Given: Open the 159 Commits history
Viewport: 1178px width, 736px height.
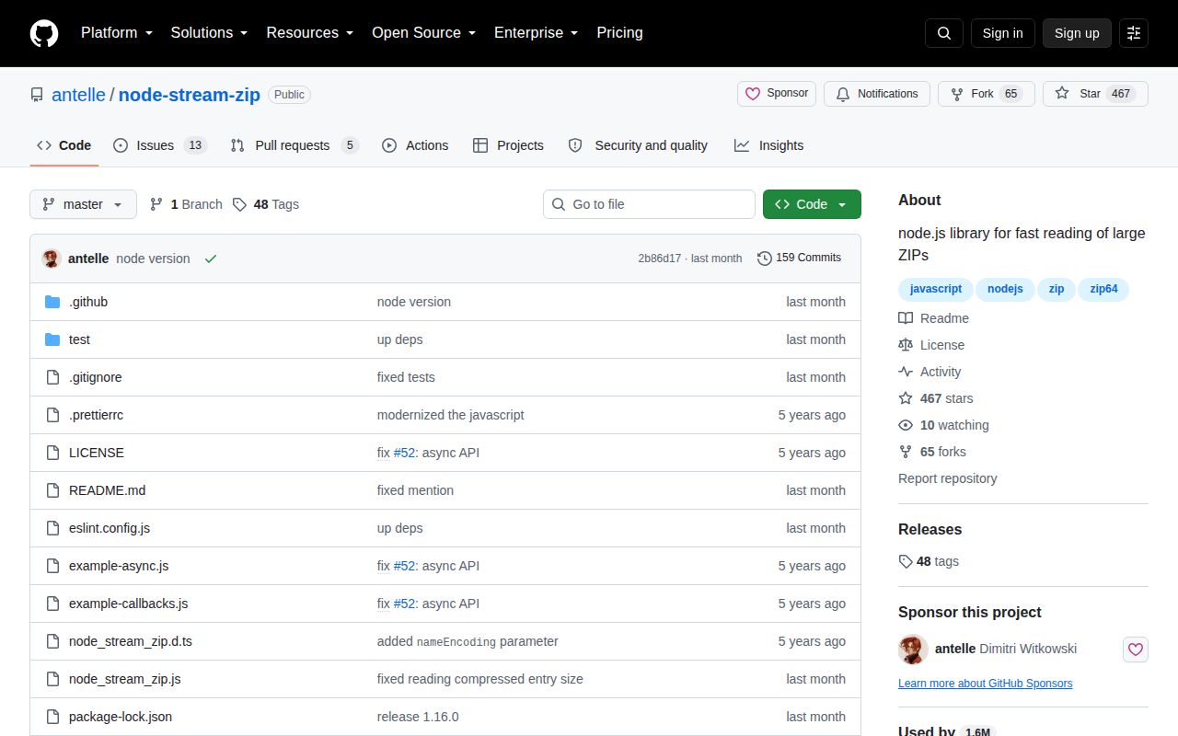Looking at the screenshot, I should [799, 258].
